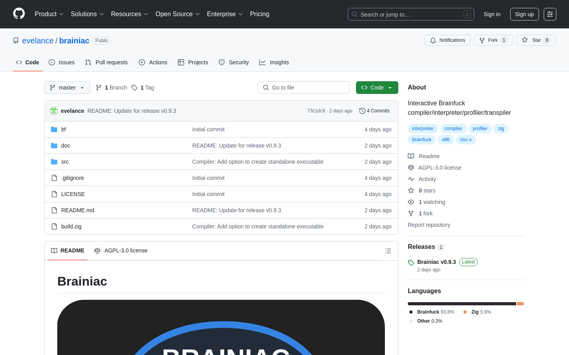This screenshot has width=569, height=355.
Task: Click the bf folder icon
Action: pyautogui.click(x=54, y=129)
